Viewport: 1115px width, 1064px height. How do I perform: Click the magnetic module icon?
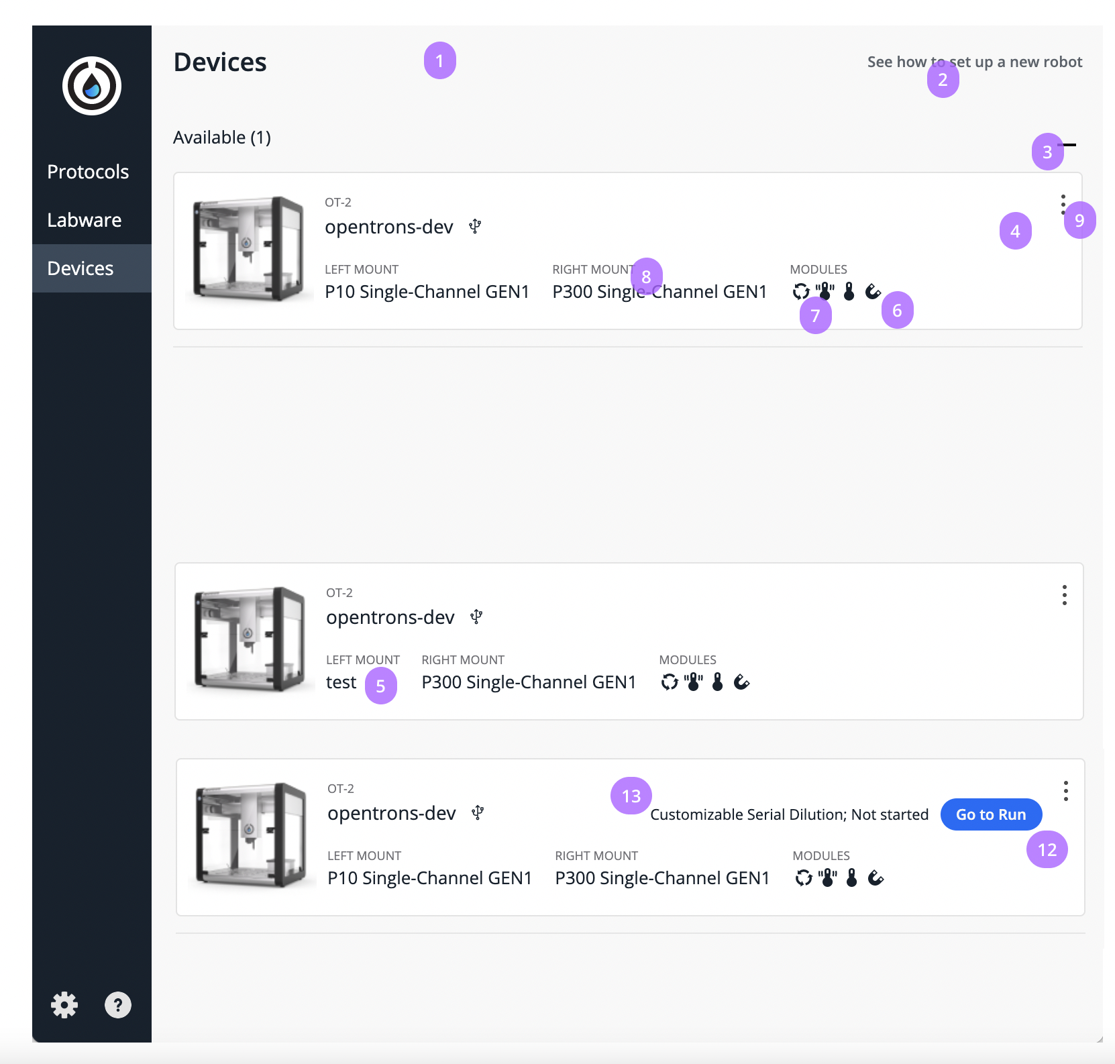click(x=873, y=292)
